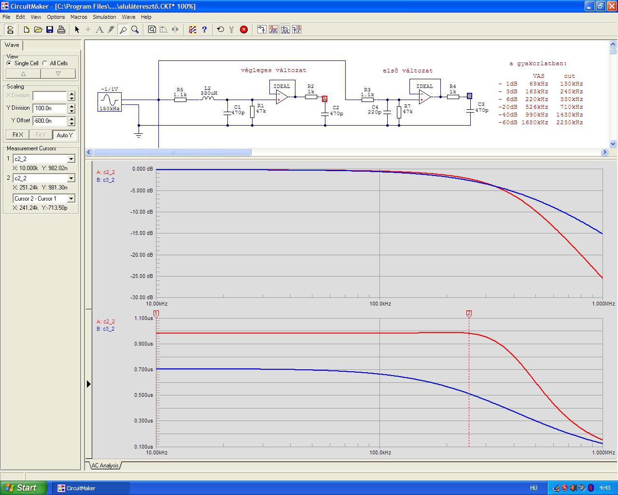Click cursor 1 marker on lower graph
The height and width of the screenshot is (495, 618).
point(156,313)
